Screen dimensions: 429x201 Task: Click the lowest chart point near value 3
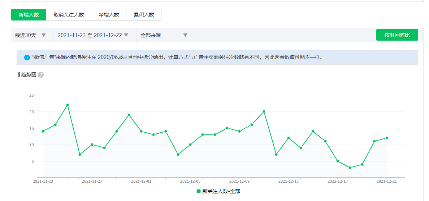click(350, 168)
